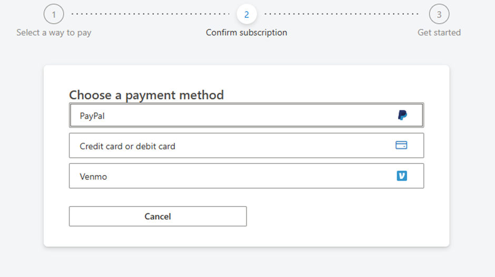The height and width of the screenshot is (277, 495).
Task: Click the step 3 circle
Action: (439, 14)
